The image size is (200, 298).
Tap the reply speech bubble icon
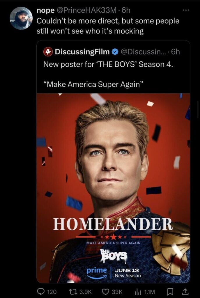point(40,291)
